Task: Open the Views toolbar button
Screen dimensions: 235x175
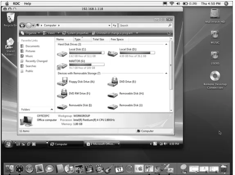Action: (49, 33)
